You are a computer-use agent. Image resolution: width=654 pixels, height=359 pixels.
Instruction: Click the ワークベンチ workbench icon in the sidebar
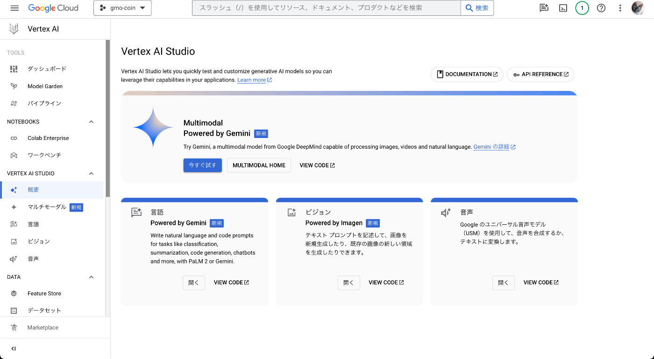tap(14, 155)
